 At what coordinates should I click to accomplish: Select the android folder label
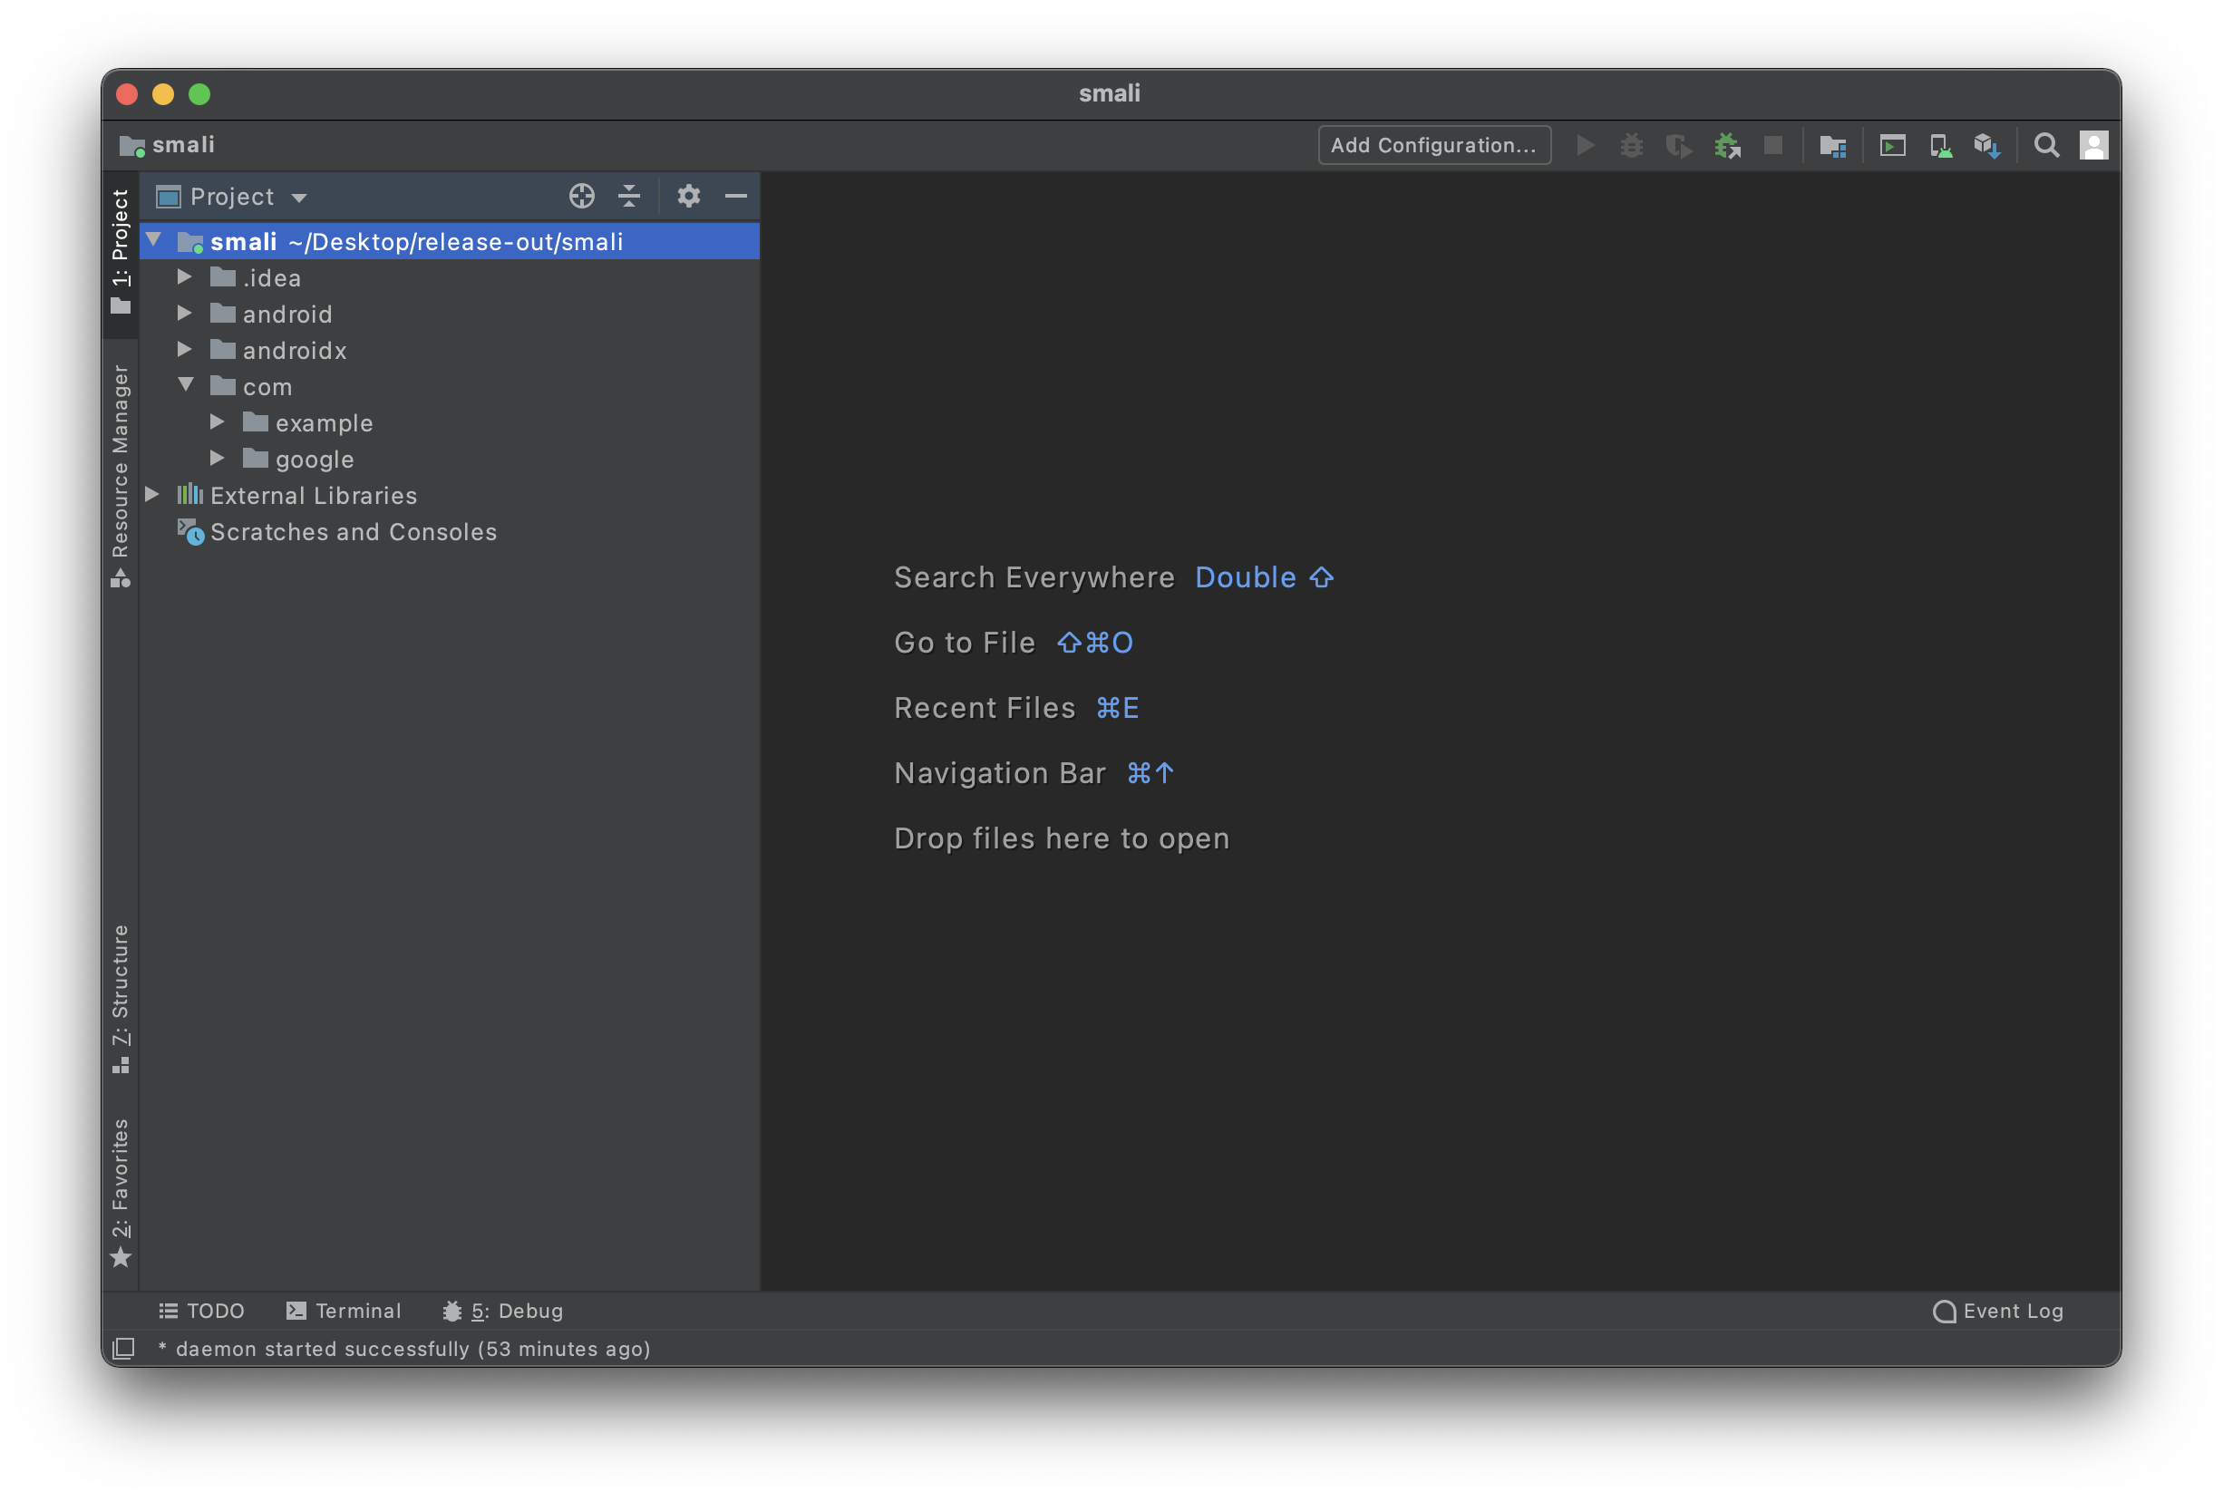point(288,315)
